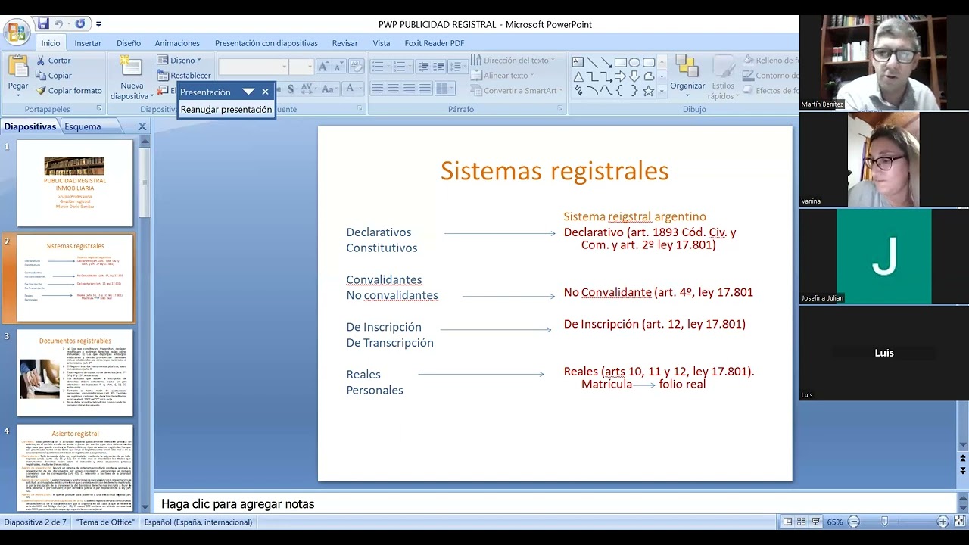Image resolution: width=969 pixels, height=545 pixels.
Task: Open the Customize Quick Access Toolbar arrow
Action: (98, 25)
